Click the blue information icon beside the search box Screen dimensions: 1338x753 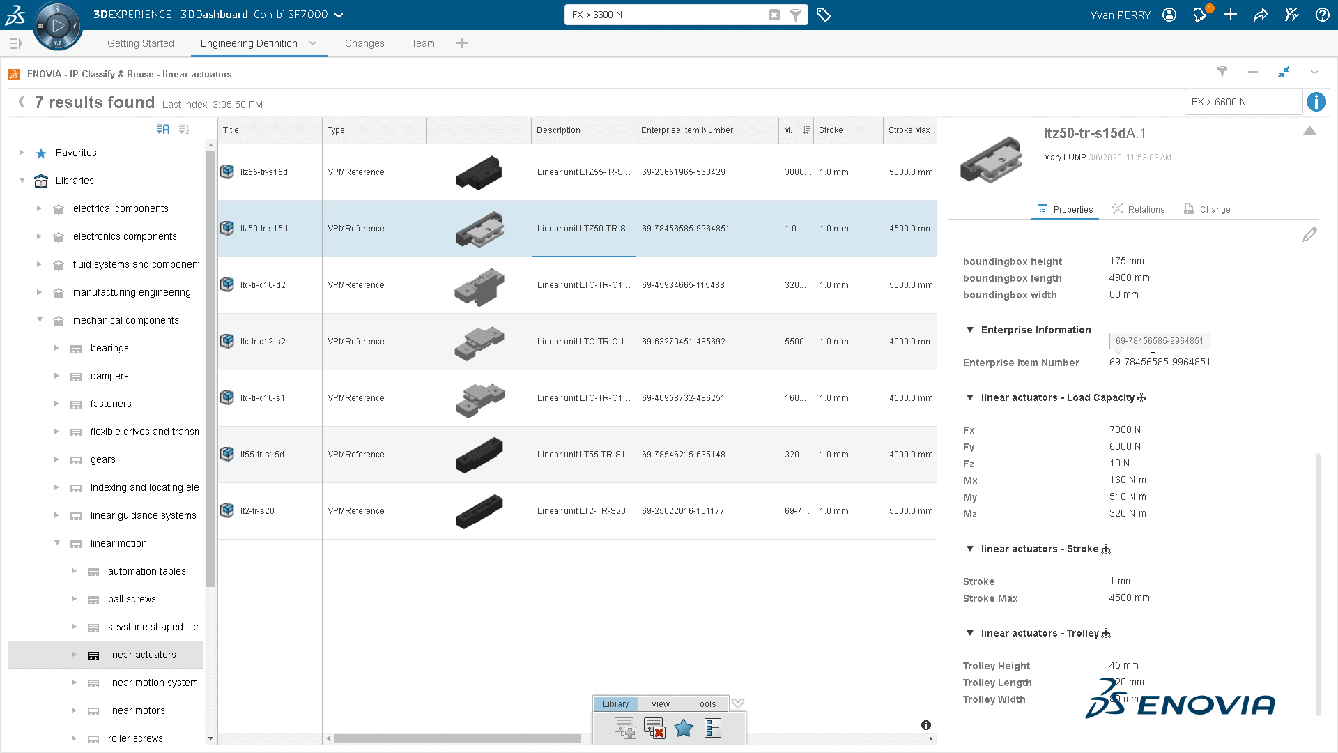(1316, 102)
